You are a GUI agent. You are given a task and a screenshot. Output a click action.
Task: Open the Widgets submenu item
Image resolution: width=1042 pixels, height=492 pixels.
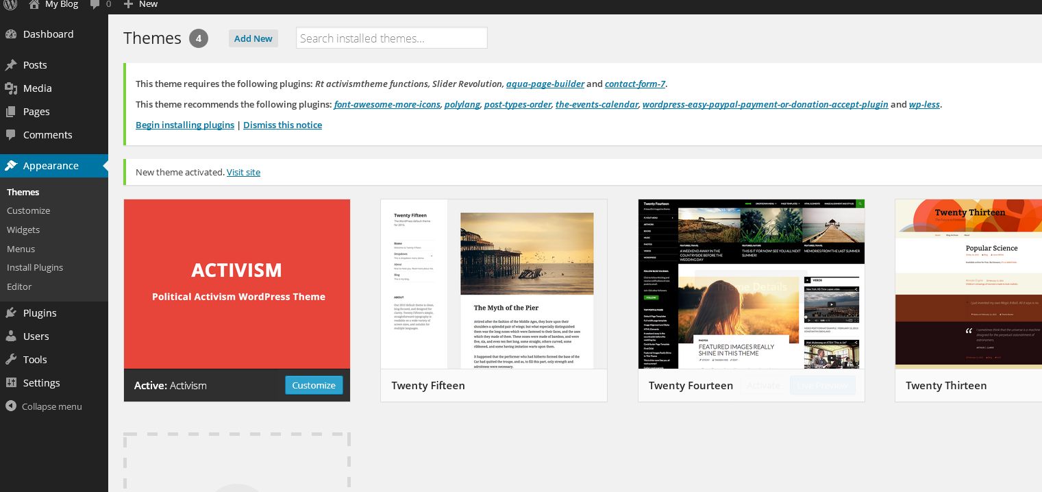[x=23, y=230]
